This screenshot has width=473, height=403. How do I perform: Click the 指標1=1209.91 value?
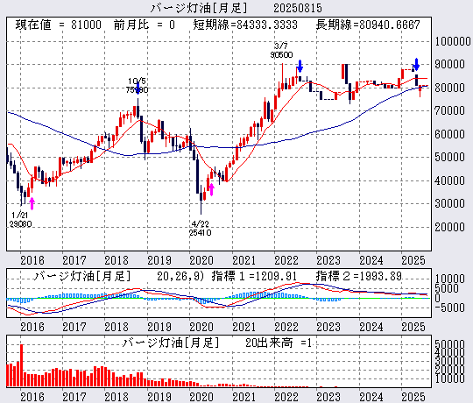254,276
